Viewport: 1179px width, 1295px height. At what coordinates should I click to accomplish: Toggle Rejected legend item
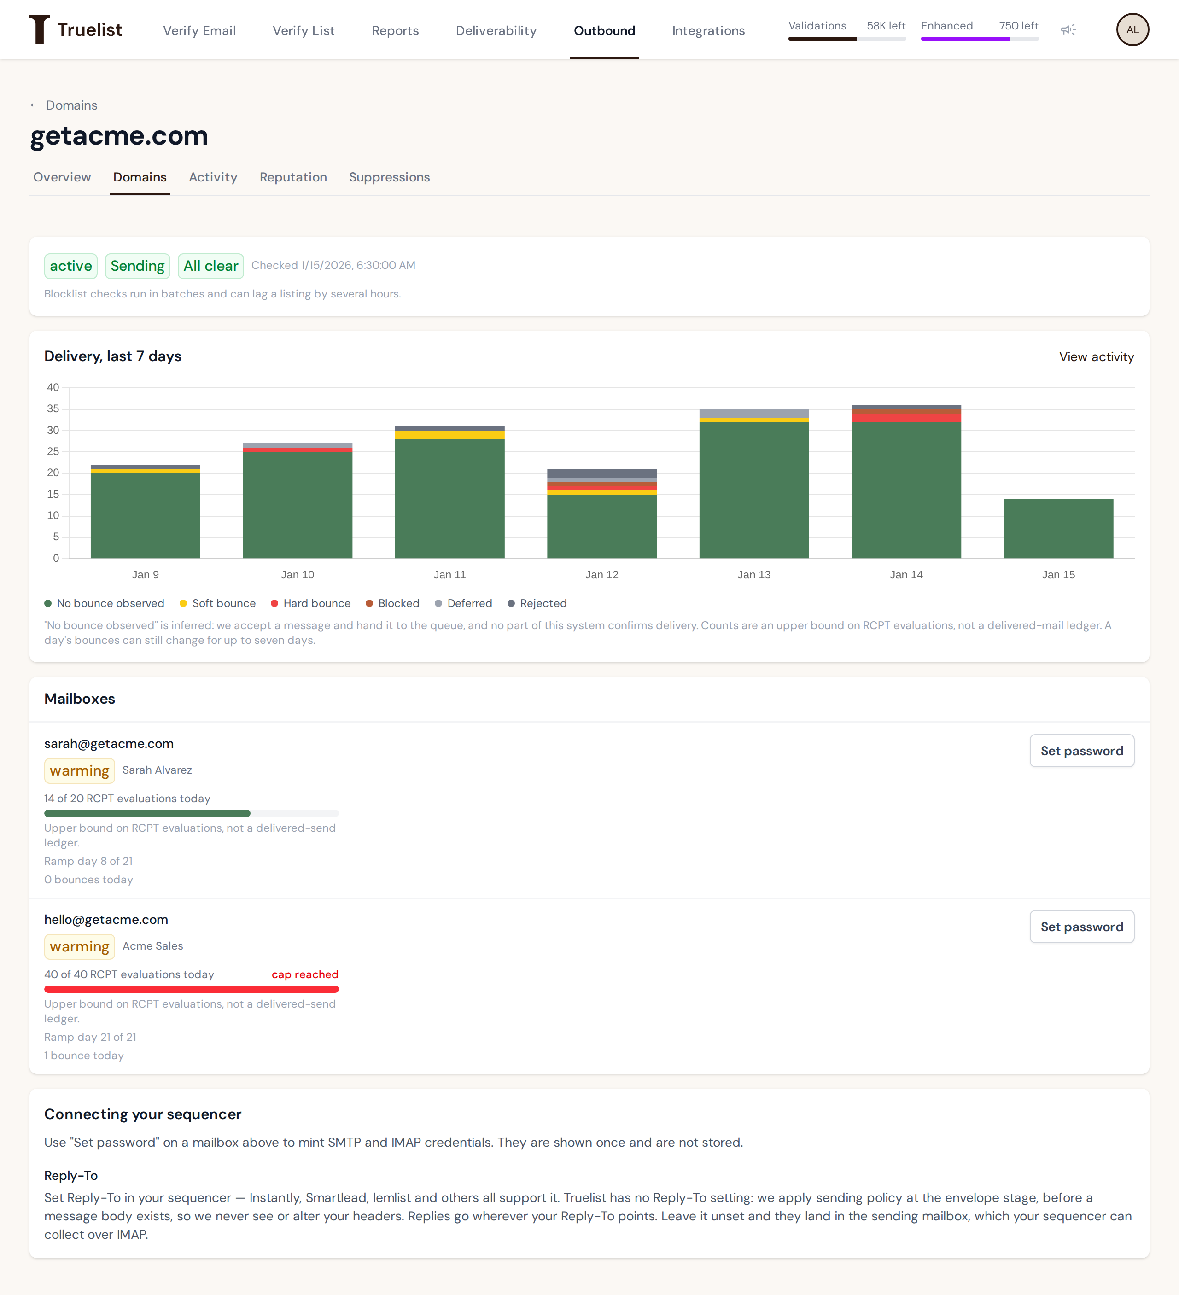click(x=537, y=603)
